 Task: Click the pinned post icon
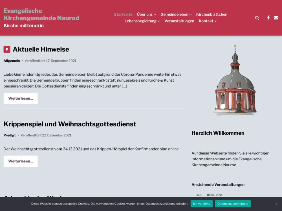[x=7, y=49]
